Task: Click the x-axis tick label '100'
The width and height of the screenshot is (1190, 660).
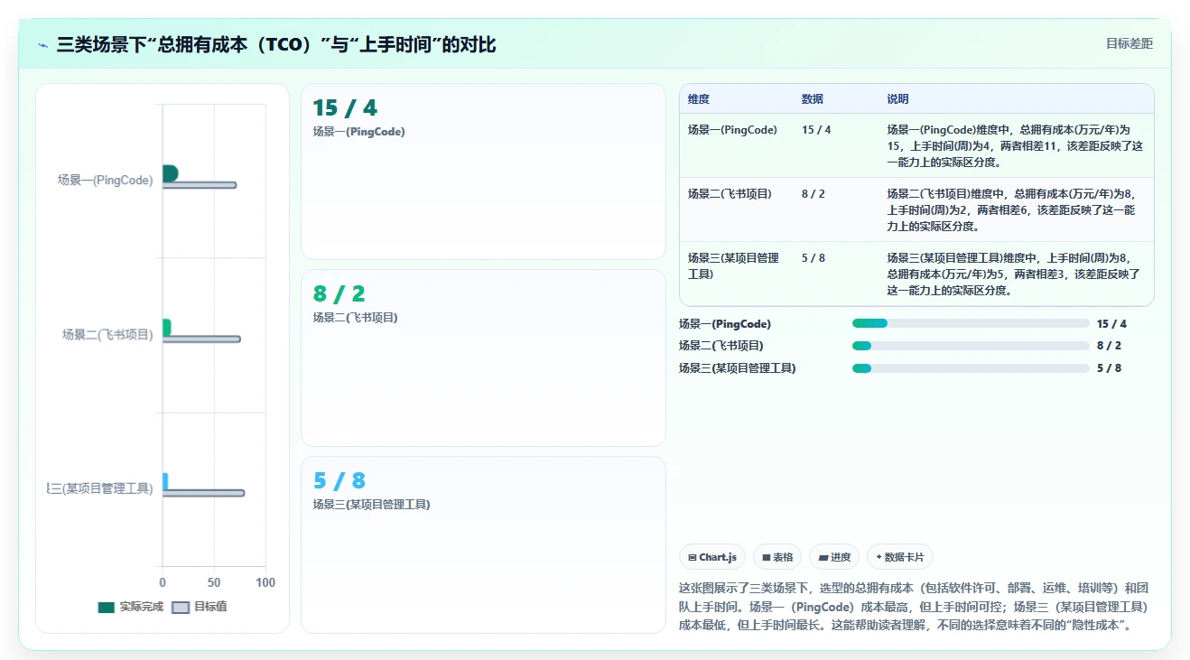Action: pos(265,583)
